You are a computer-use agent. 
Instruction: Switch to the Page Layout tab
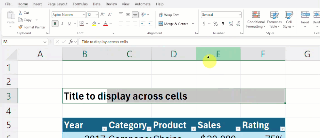(57, 4)
